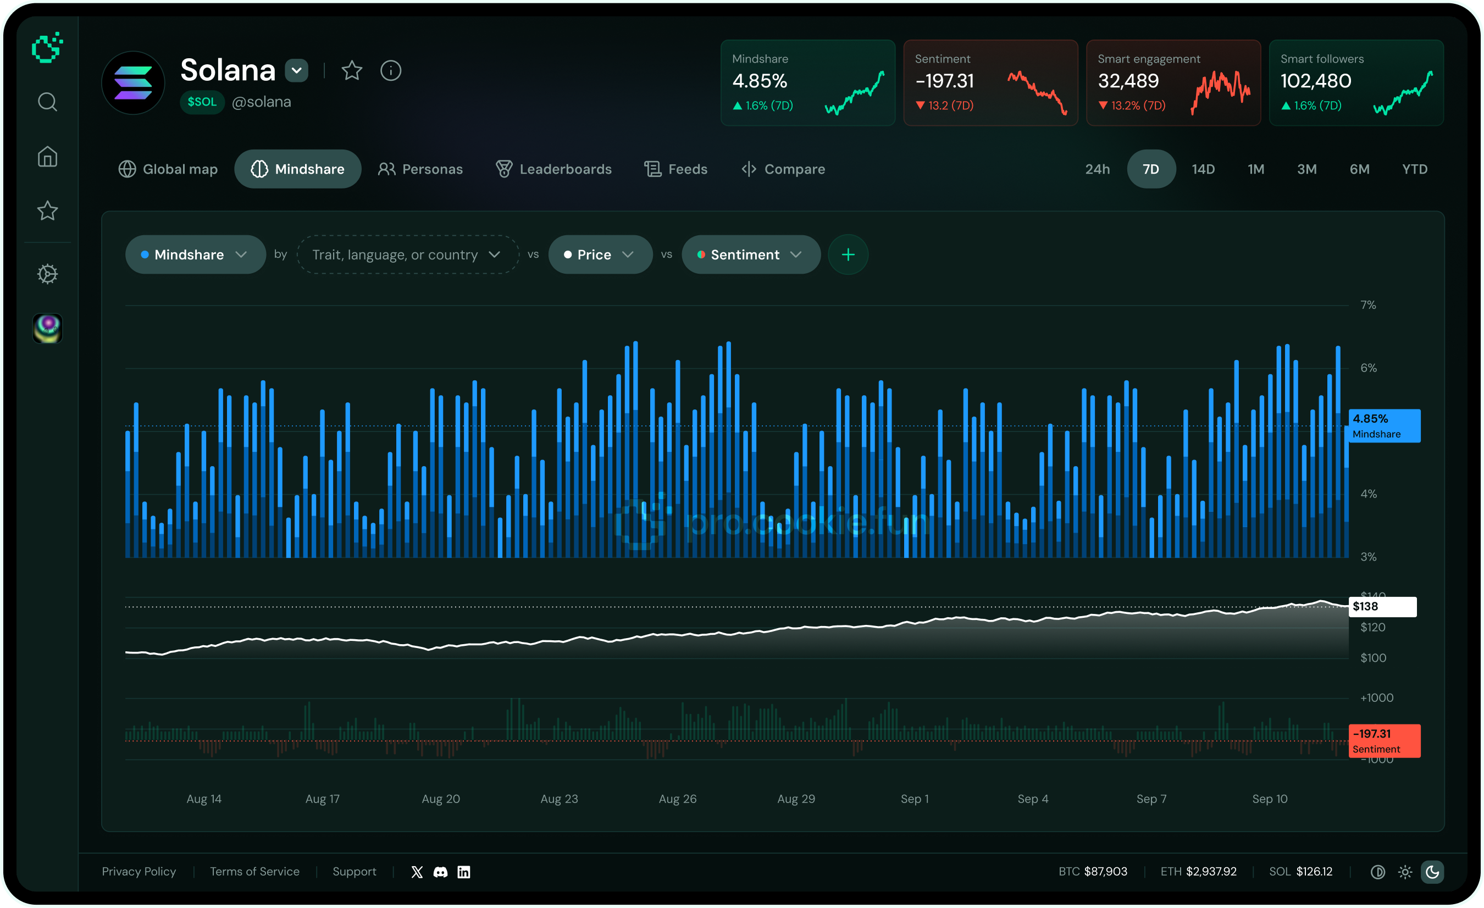This screenshot has height=908, width=1484.
Task: Click the 4.85% Mindshare chart label
Action: tap(1384, 426)
